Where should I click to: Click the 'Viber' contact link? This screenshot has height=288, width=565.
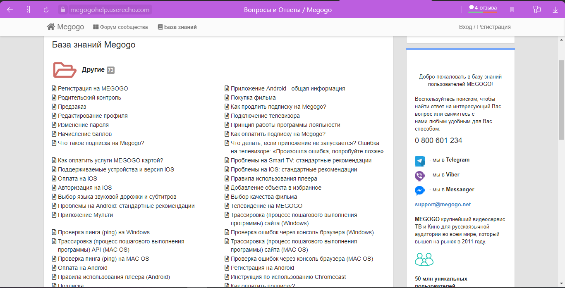452,175
